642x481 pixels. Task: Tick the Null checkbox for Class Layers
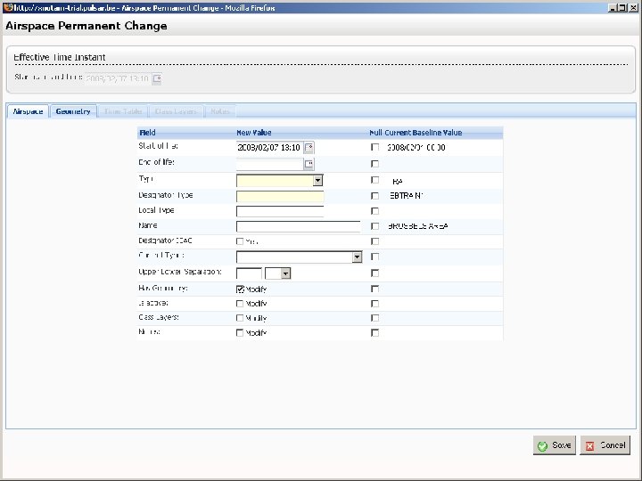pos(374,318)
